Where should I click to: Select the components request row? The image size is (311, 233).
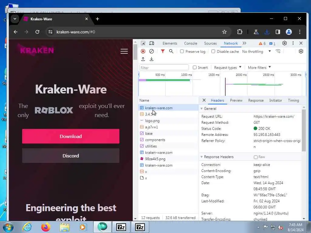(168, 140)
